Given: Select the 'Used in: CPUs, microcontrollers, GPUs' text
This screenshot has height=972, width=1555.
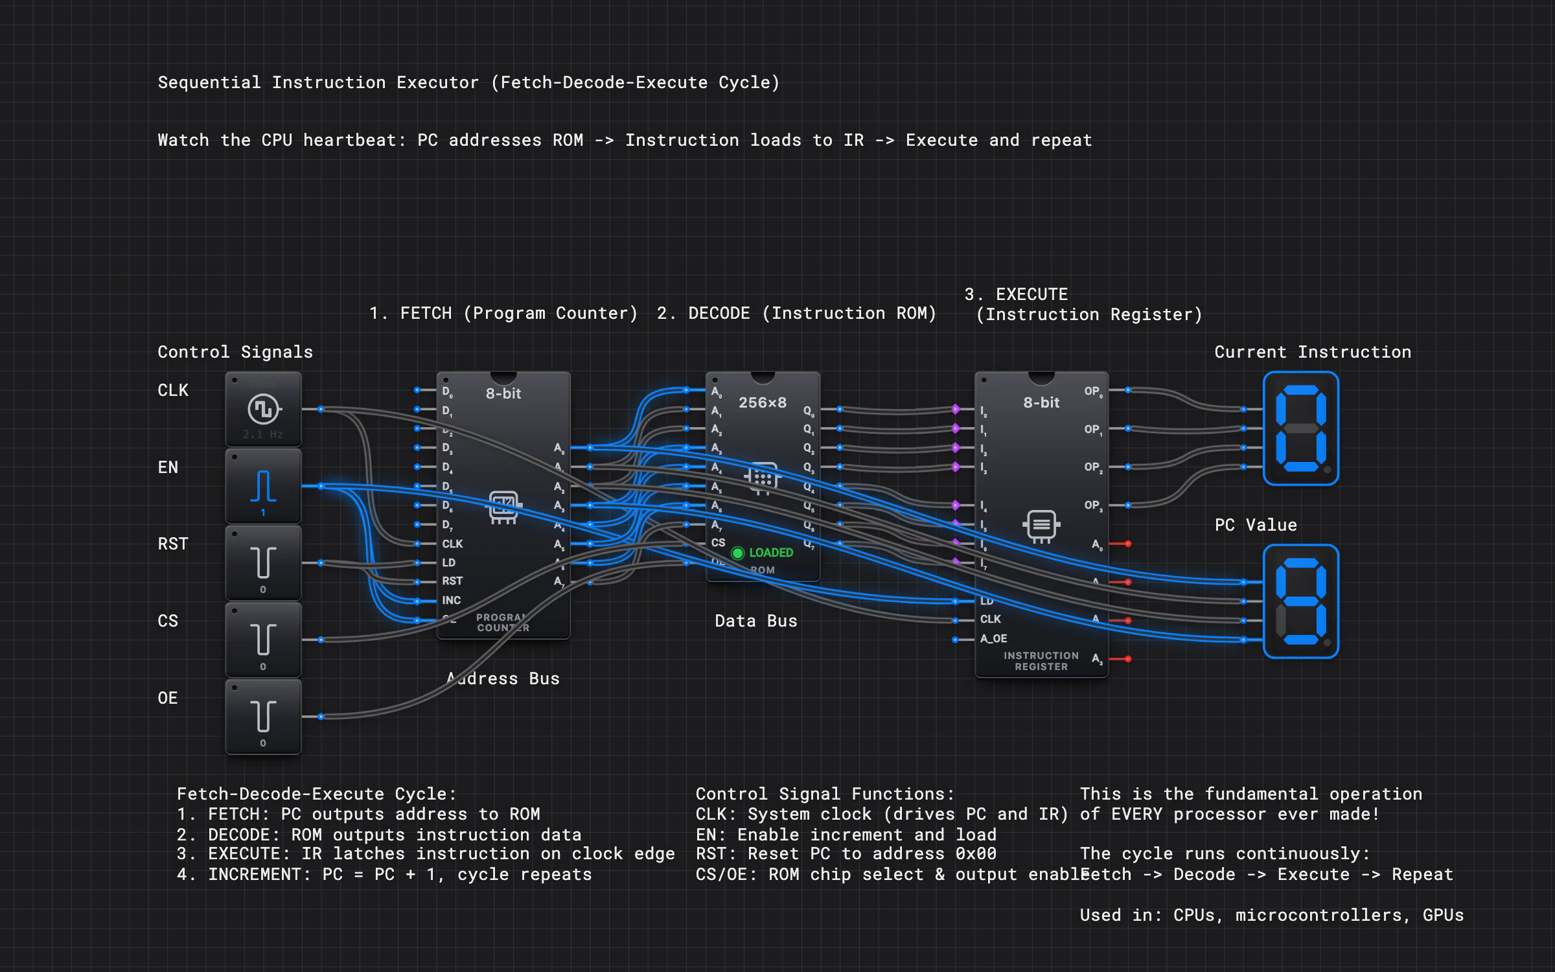Looking at the screenshot, I should (x=1272, y=916).
